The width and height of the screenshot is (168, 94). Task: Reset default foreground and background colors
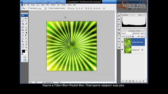(22, 54)
